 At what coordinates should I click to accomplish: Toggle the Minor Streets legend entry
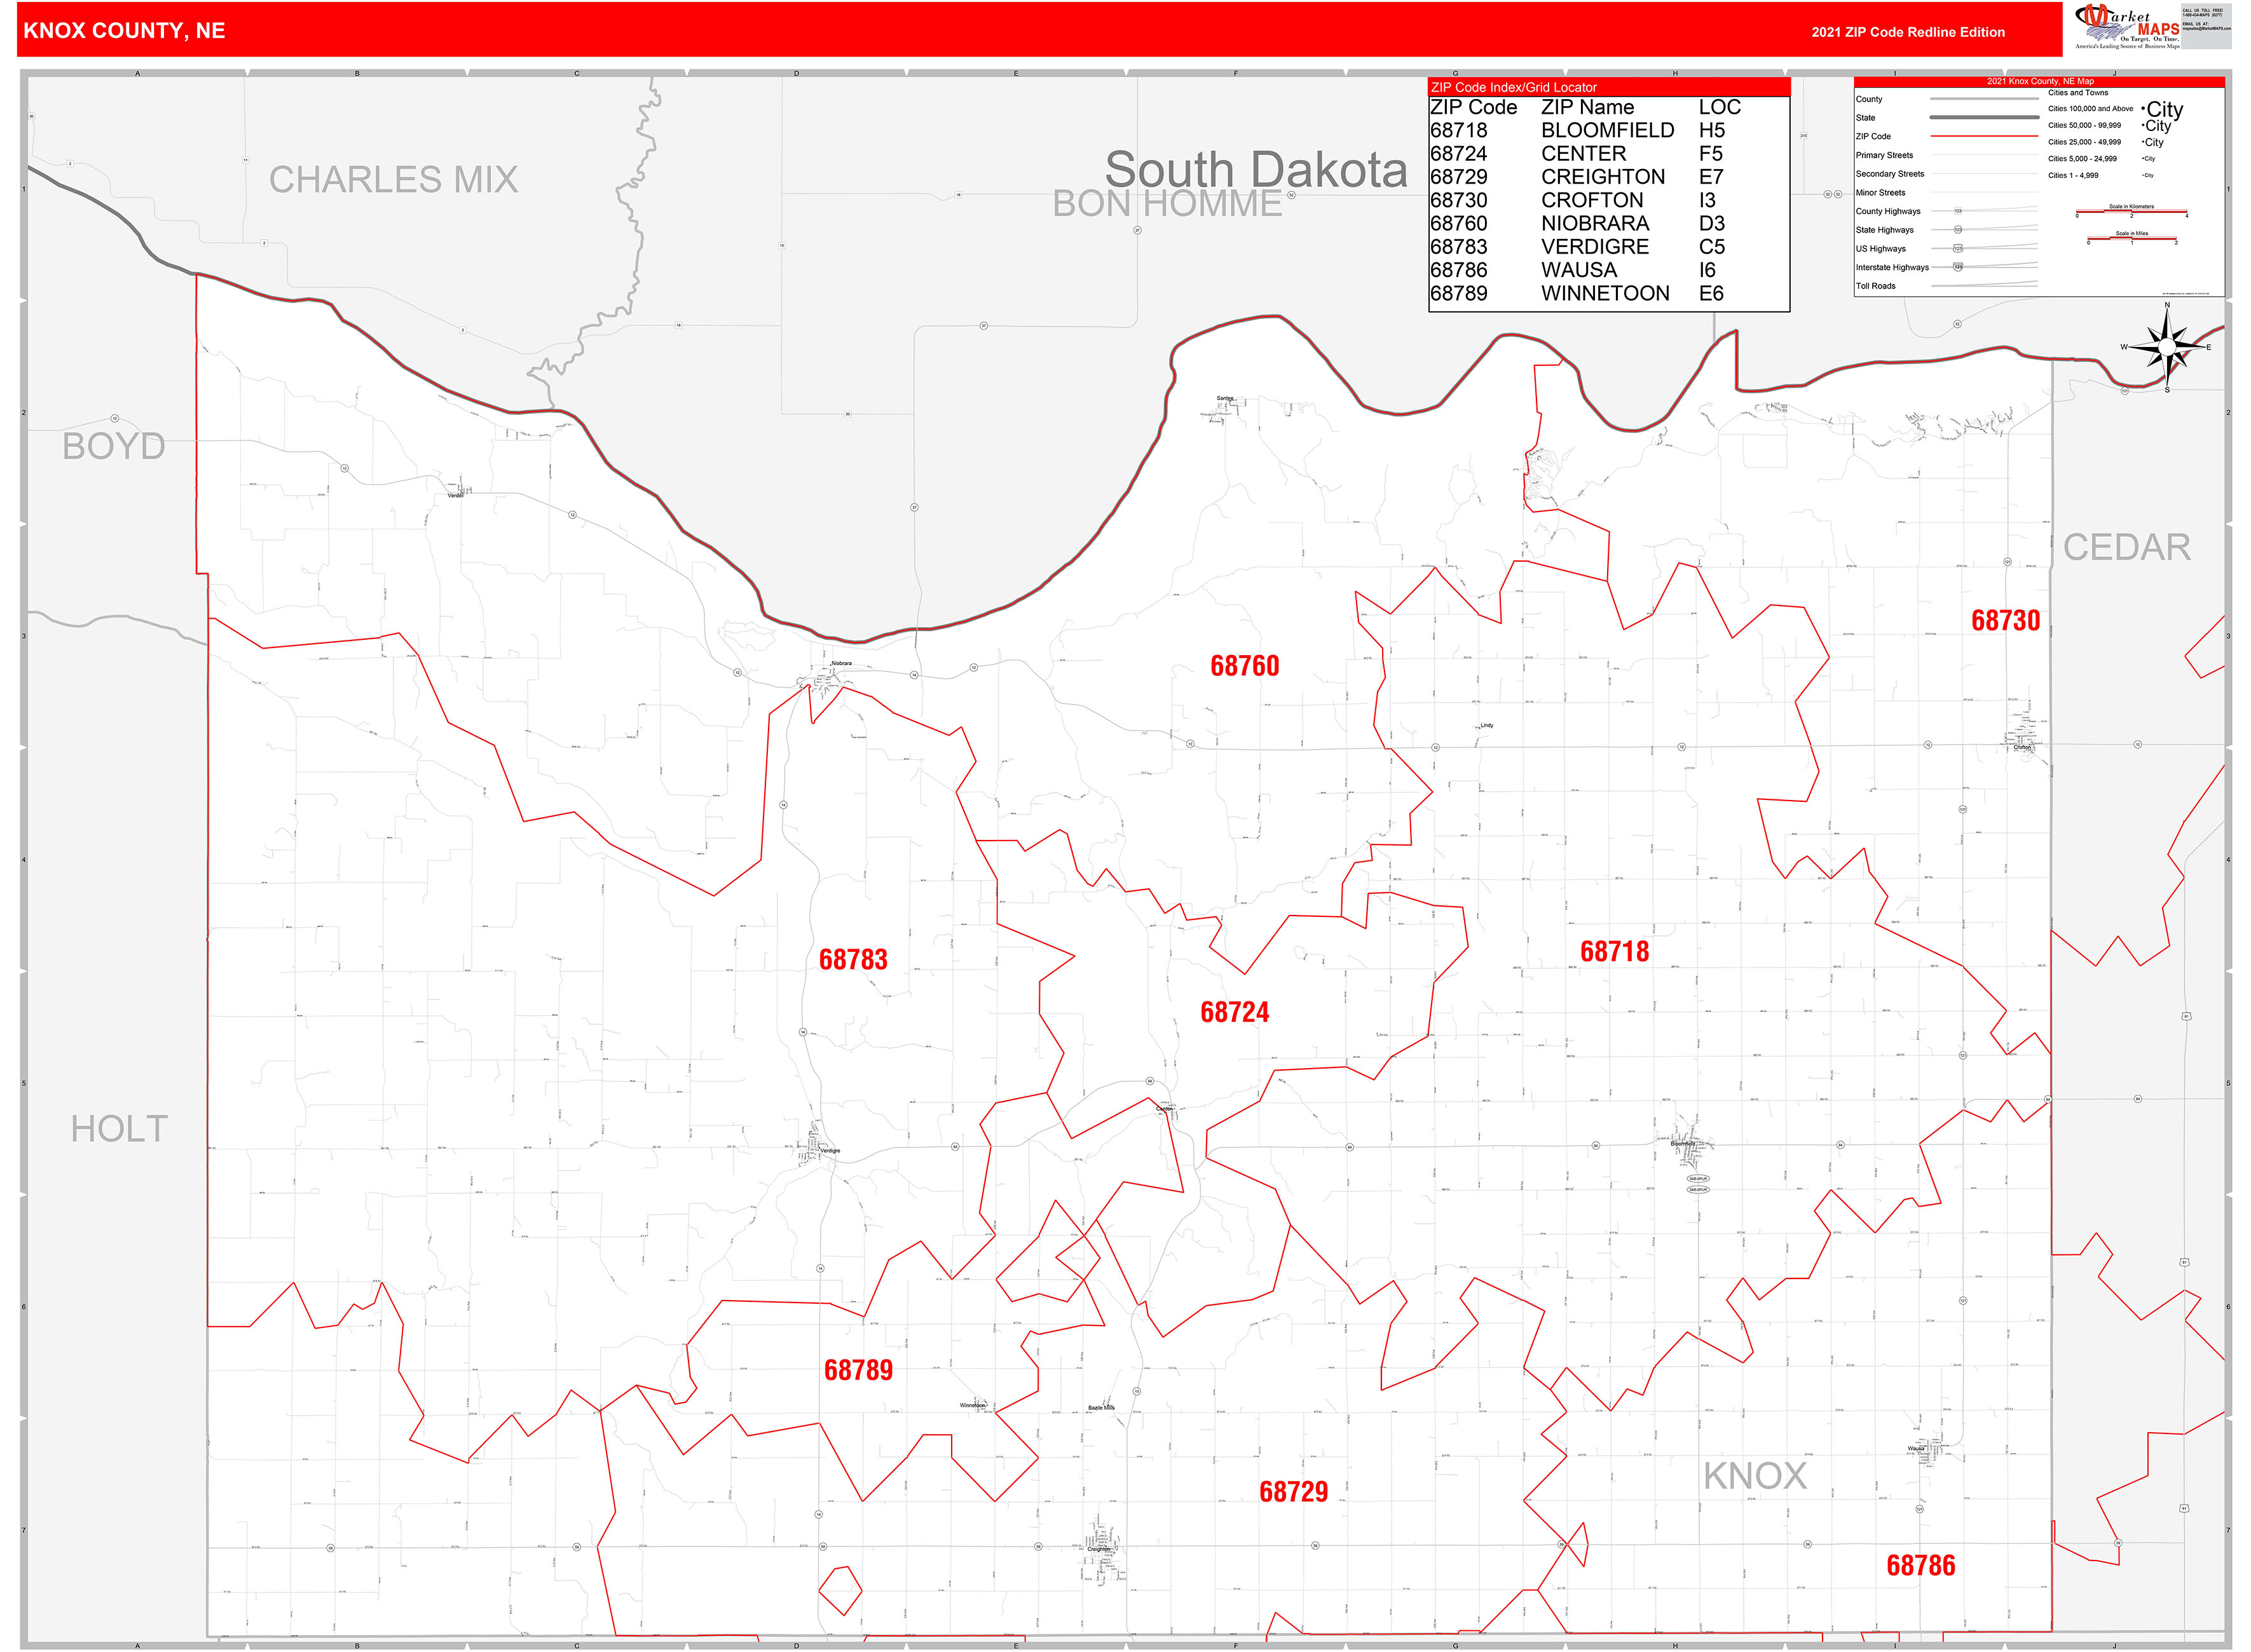coord(1880,193)
